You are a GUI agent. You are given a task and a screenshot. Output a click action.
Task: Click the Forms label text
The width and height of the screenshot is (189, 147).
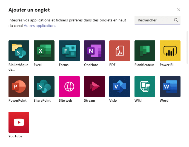click(x=64, y=65)
